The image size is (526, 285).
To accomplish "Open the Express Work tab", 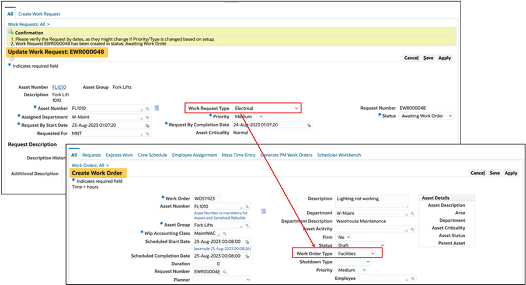I will tap(119, 155).
